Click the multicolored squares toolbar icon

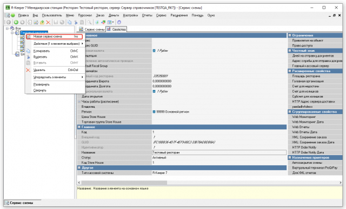(103, 22)
